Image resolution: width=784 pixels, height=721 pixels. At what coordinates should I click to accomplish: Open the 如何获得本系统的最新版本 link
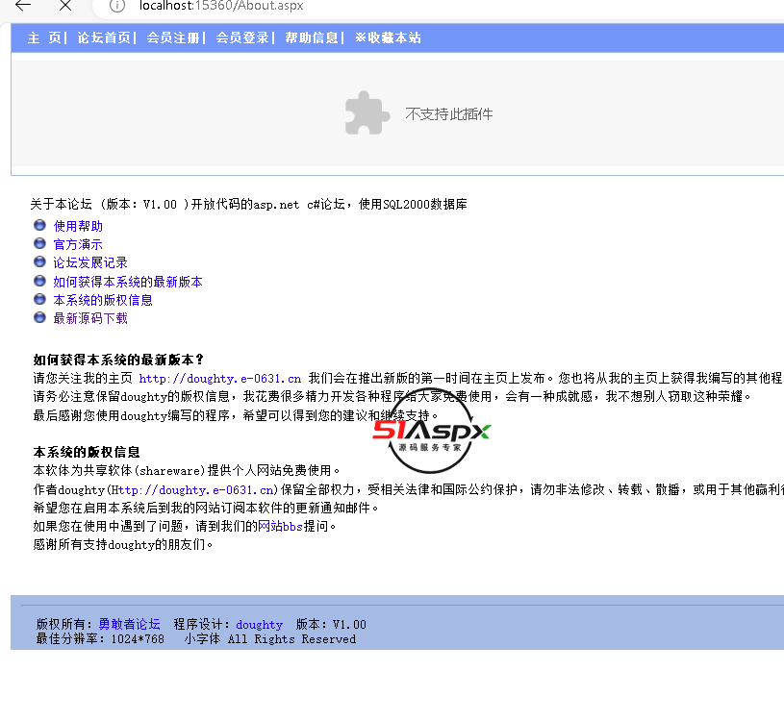(x=128, y=282)
